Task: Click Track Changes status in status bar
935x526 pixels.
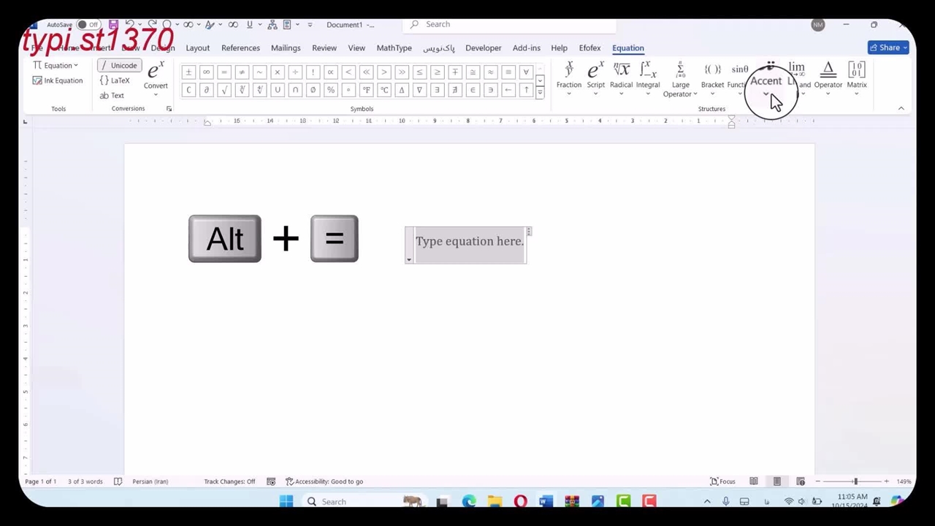Action: (229, 481)
